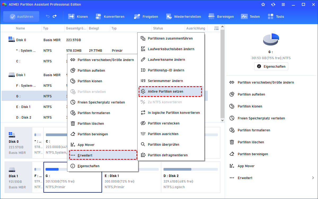
Task: Select Partitionen zusammenführen in submenu
Action: pos(171,38)
